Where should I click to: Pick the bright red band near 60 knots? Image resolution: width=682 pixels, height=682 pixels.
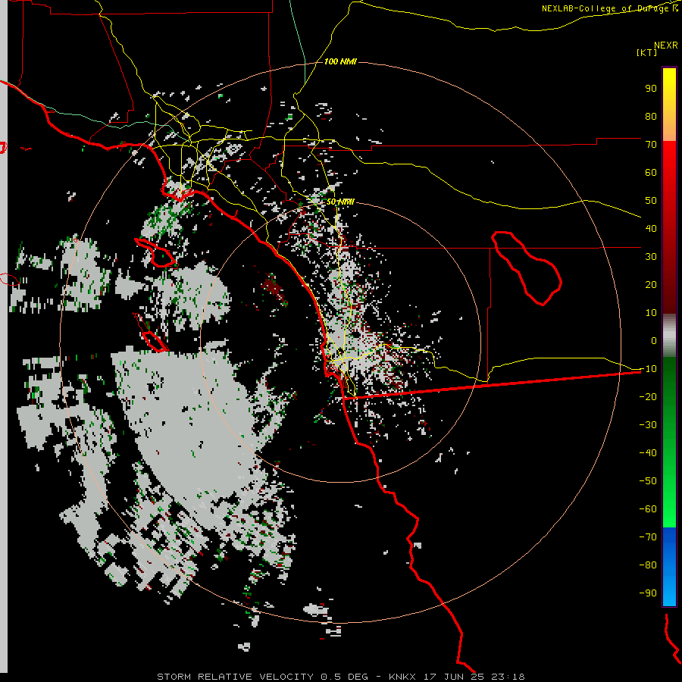pos(669,170)
